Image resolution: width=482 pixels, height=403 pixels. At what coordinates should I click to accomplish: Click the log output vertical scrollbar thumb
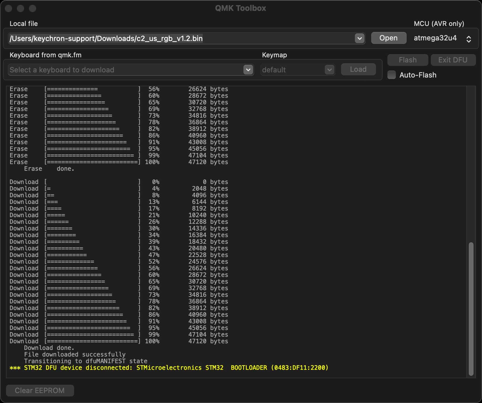tap(471, 309)
